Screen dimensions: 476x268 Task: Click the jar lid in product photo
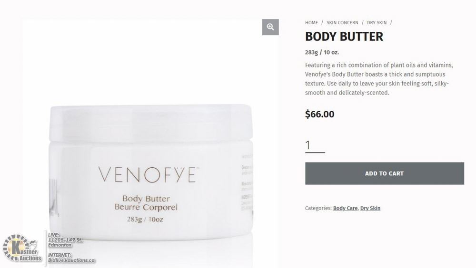tap(151, 123)
